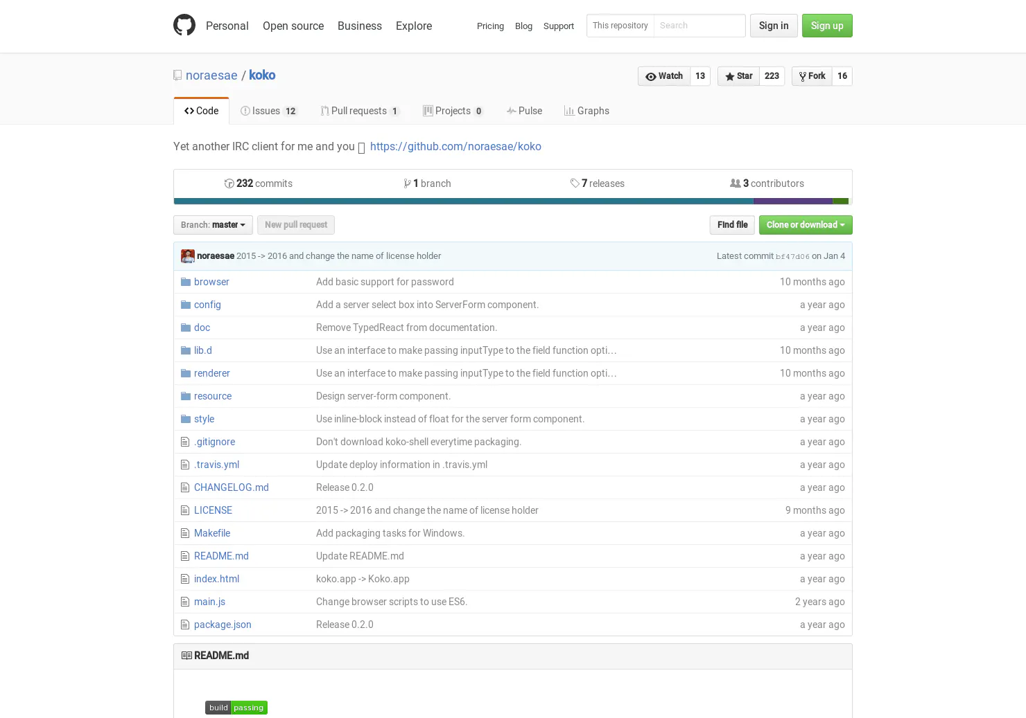1026x718 pixels.
Task: Click the repository book icon beside noraesae
Action: pyautogui.click(x=177, y=75)
